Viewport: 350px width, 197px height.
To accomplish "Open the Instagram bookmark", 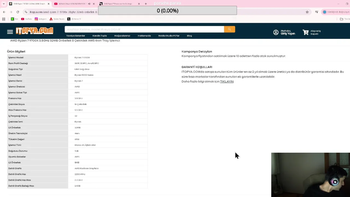I will click(x=40, y=19).
